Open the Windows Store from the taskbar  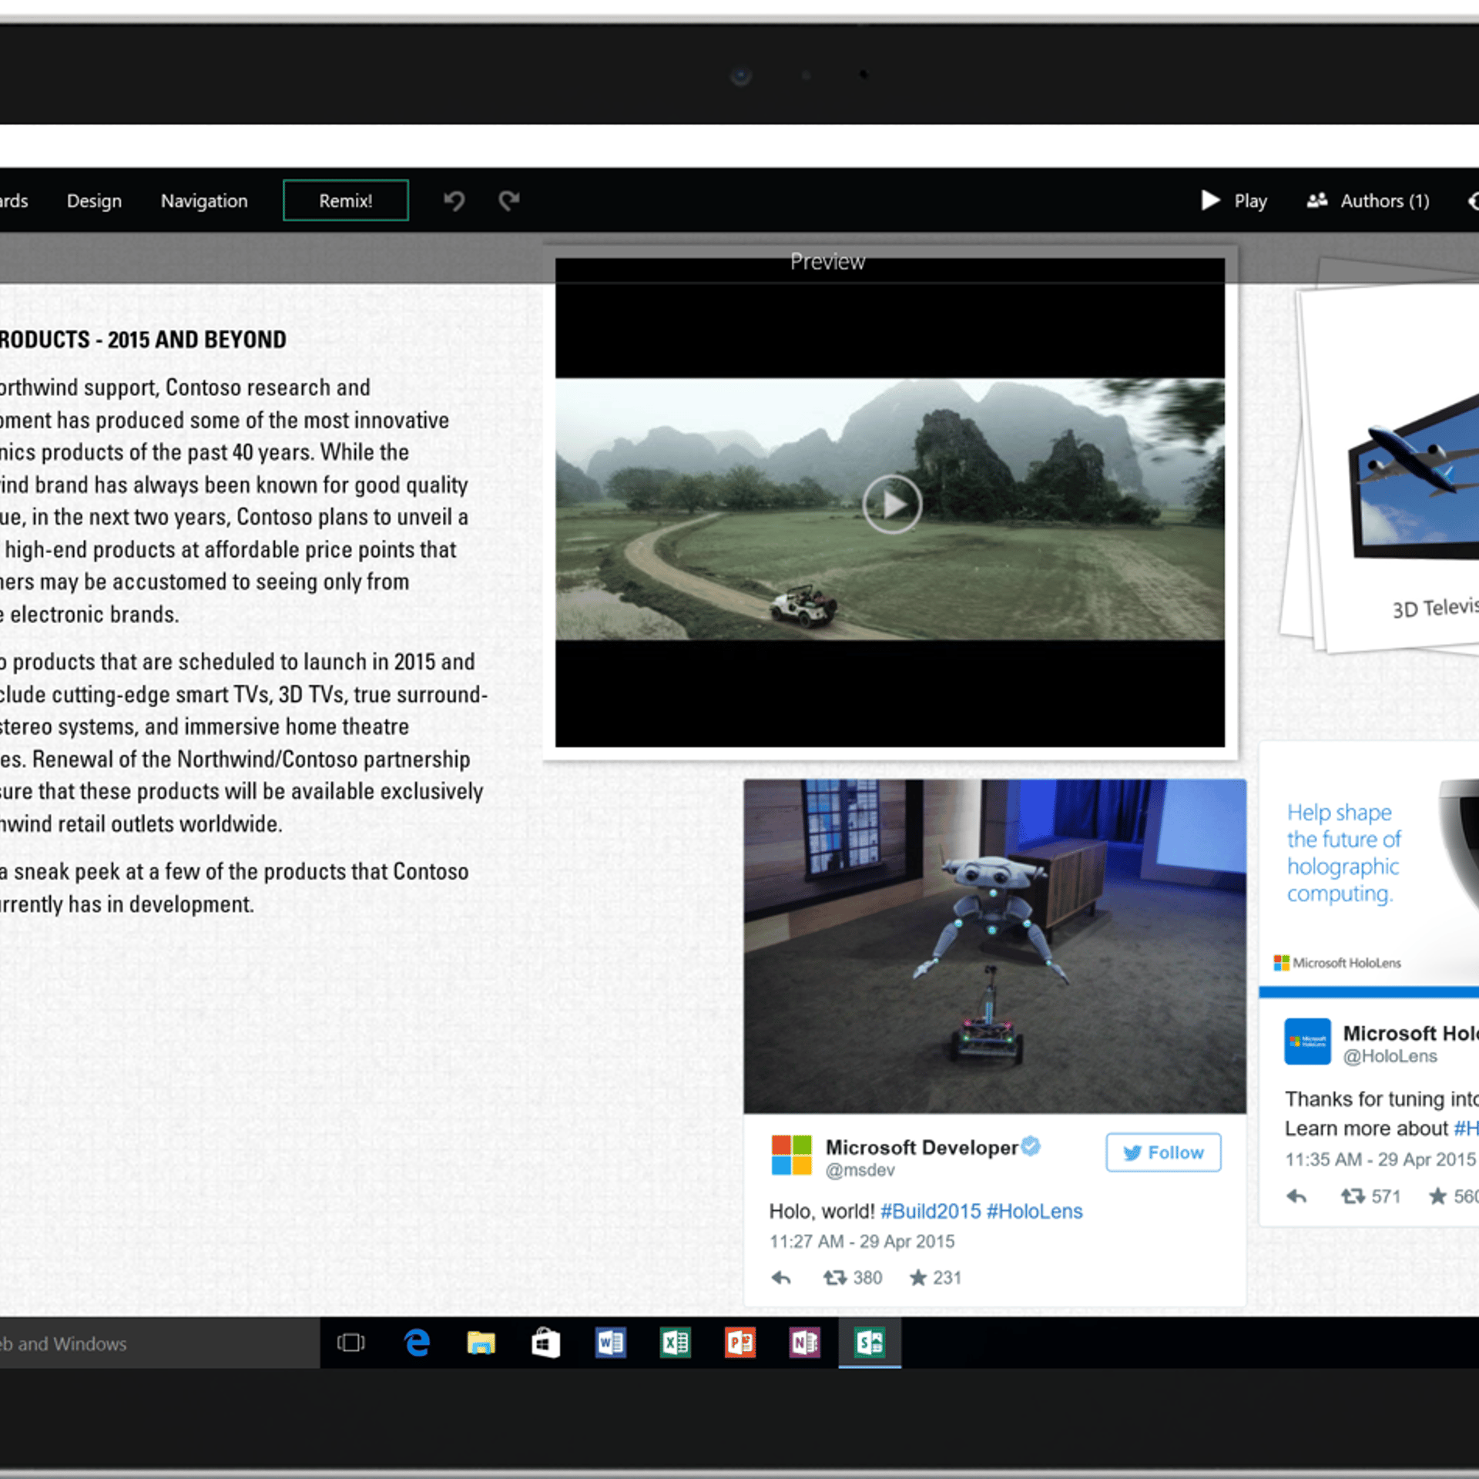[546, 1343]
